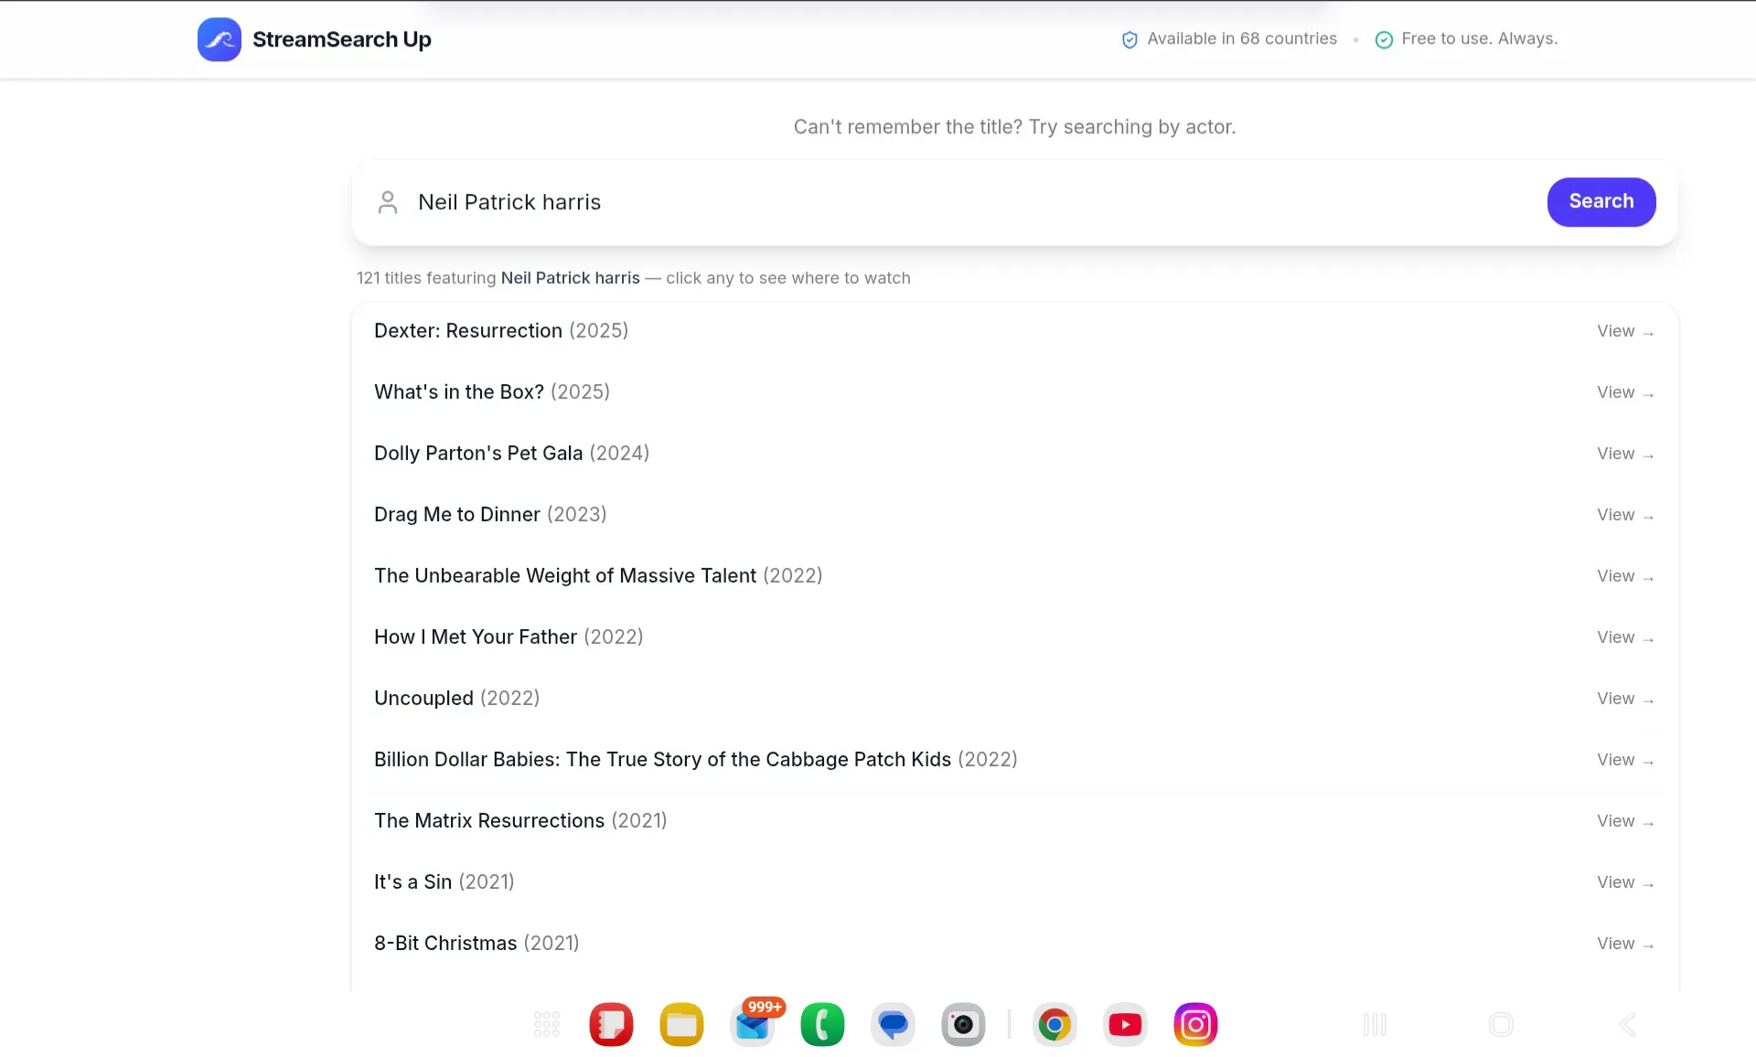Select the 8-Bit Christmas (2021) title
The width and height of the screenshot is (1756, 1057).
tap(476, 944)
